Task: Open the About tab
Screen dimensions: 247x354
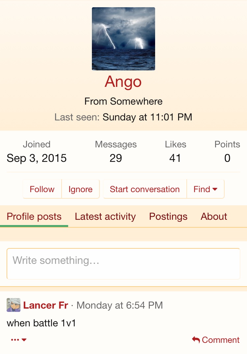Action: pos(214,216)
